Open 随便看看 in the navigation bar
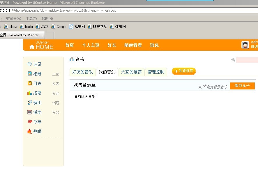Image resolution: width=258 pixels, height=169 pixels. pos(133,45)
